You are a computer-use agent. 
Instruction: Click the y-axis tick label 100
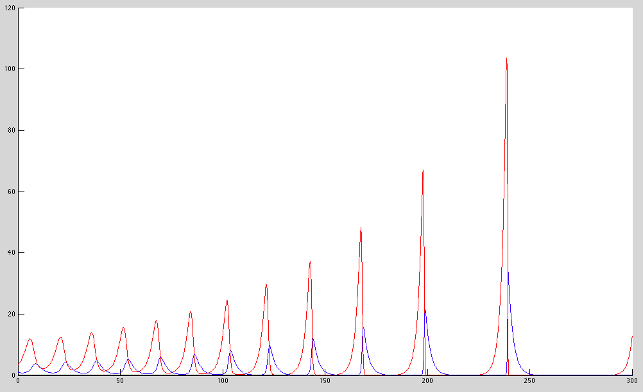(x=10, y=69)
